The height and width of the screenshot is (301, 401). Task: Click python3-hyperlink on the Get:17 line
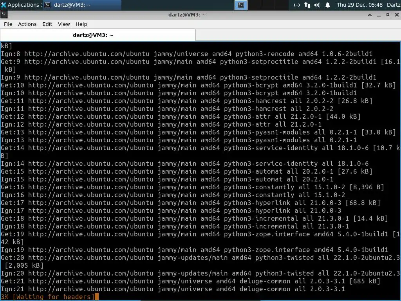coord(257,203)
